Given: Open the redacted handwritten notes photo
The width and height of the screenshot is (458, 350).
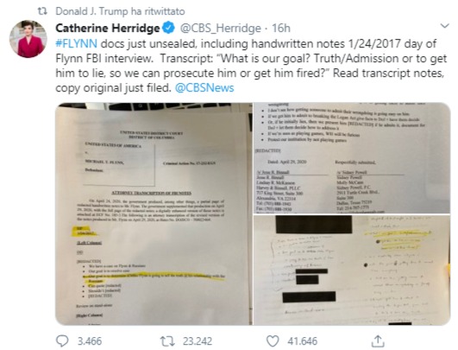Looking at the screenshot, I should (352, 270).
